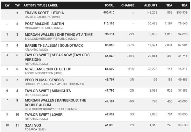Click the ALBUMS column header
Viewport: 191px width, 132px height.
(x=151, y=5)
